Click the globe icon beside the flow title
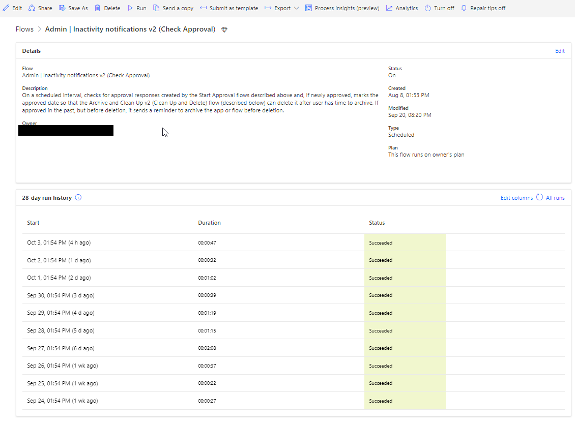The width and height of the screenshot is (575, 425). point(223,29)
